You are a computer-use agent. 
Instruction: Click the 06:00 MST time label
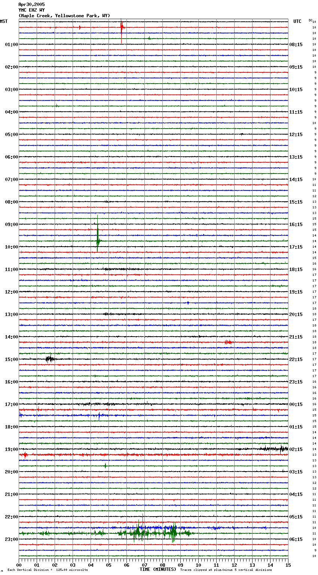[x=12, y=157]
